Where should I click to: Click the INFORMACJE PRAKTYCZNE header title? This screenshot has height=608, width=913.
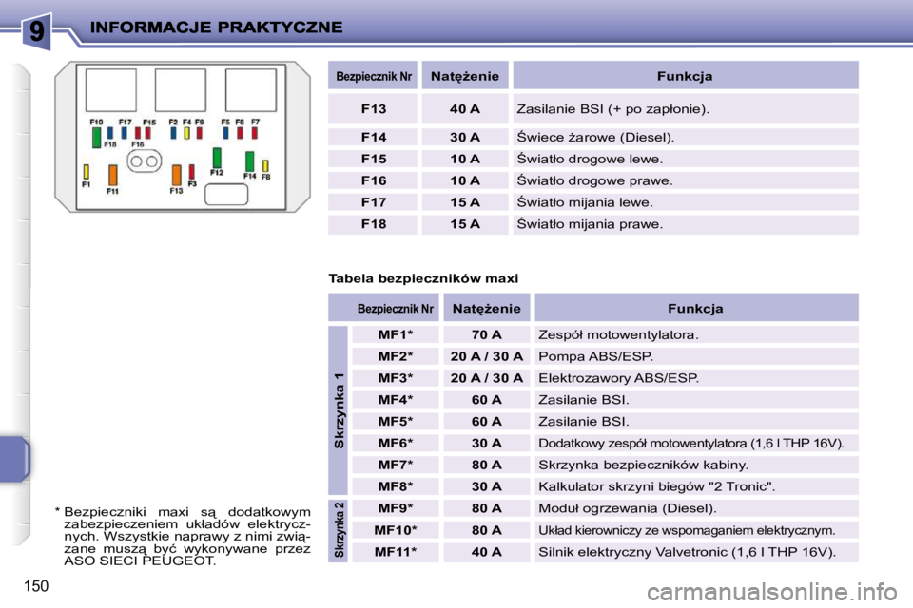tap(217, 28)
